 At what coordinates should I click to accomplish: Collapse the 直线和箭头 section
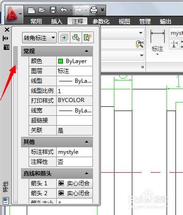pyautogui.click(x=86, y=174)
